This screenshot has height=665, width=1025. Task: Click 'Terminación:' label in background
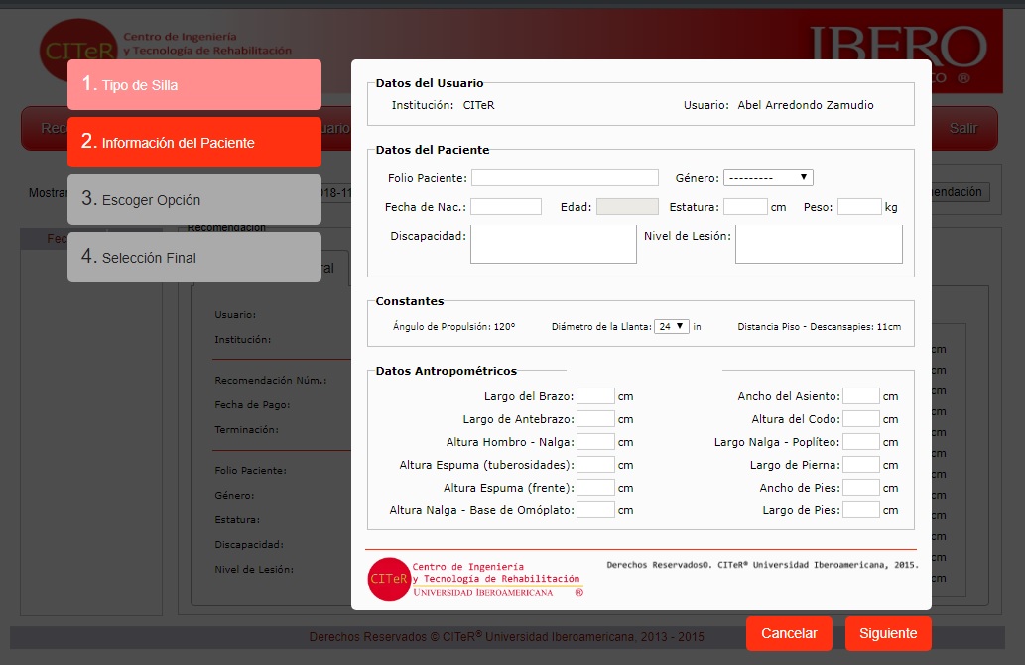tap(246, 429)
